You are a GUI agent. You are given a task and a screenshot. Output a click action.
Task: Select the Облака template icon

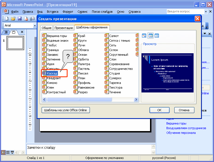pyautogui.click(x=75, y=50)
